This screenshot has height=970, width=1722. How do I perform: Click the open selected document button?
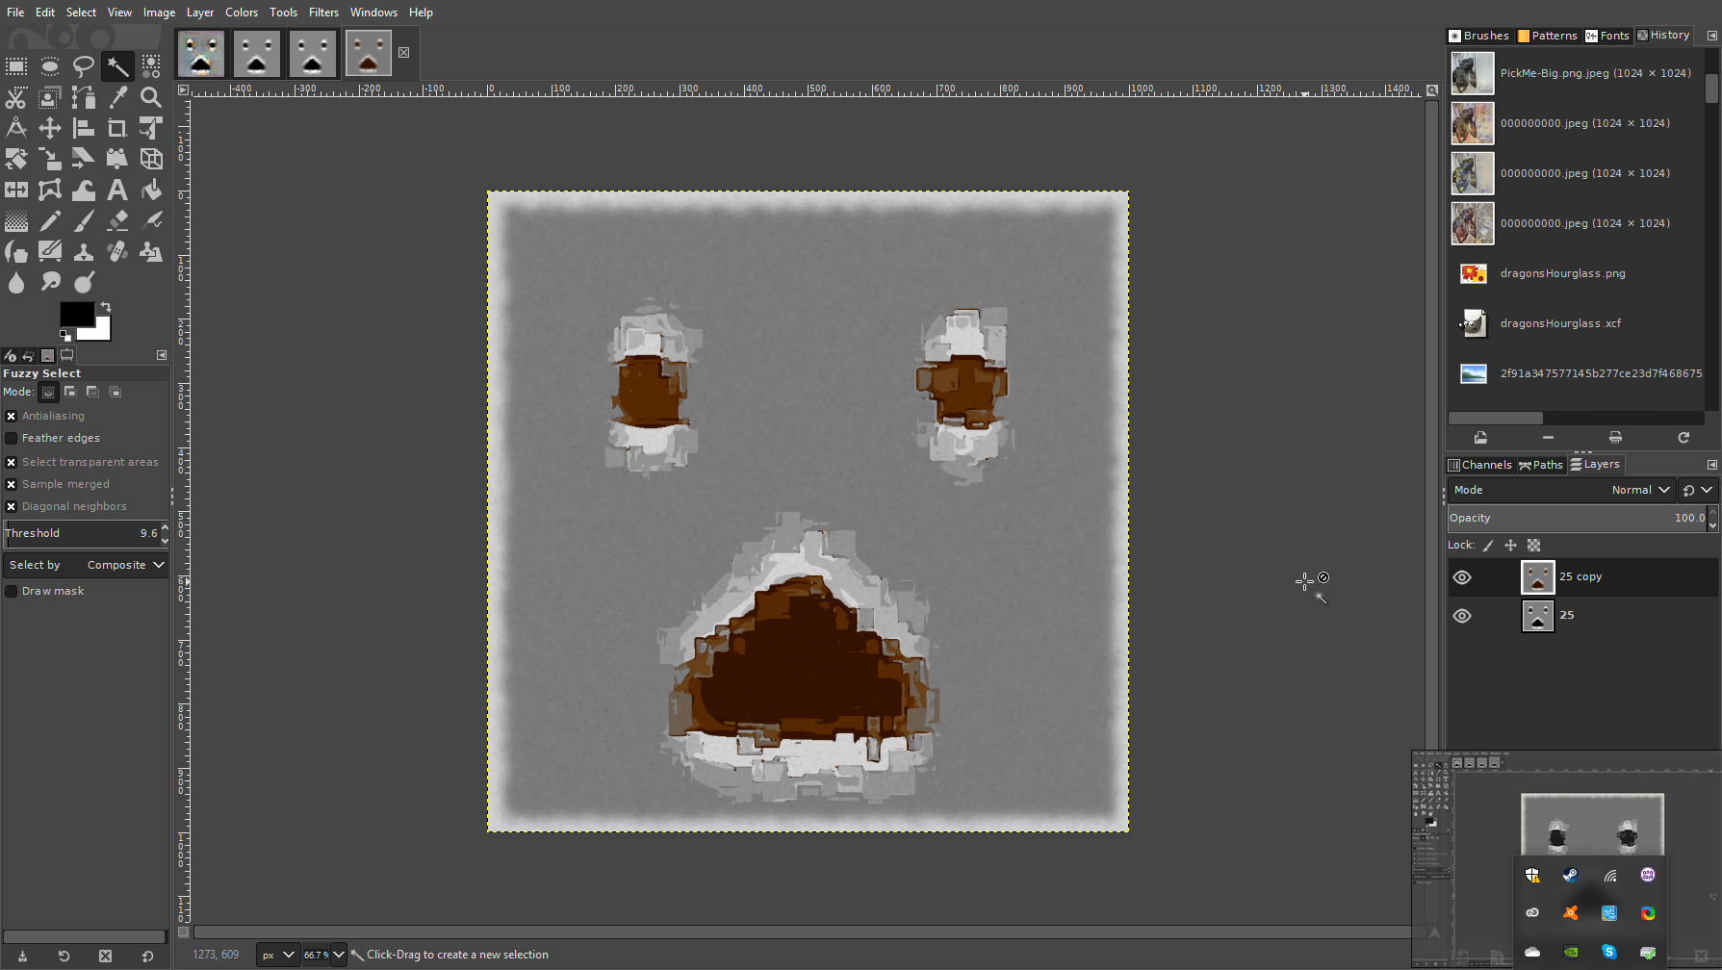tap(1480, 438)
